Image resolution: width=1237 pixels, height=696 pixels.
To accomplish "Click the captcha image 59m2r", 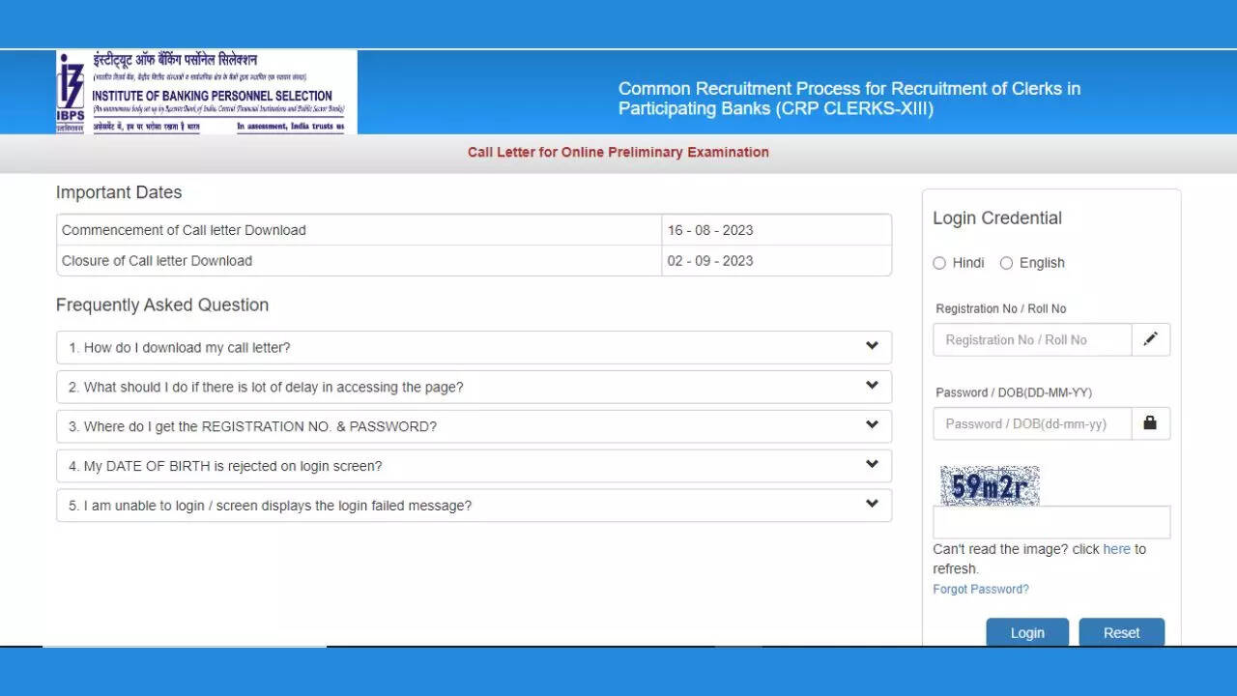I will (x=989, y=485).
